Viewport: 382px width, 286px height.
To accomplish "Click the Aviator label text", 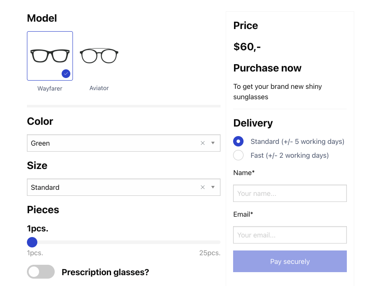I will 99,88.
